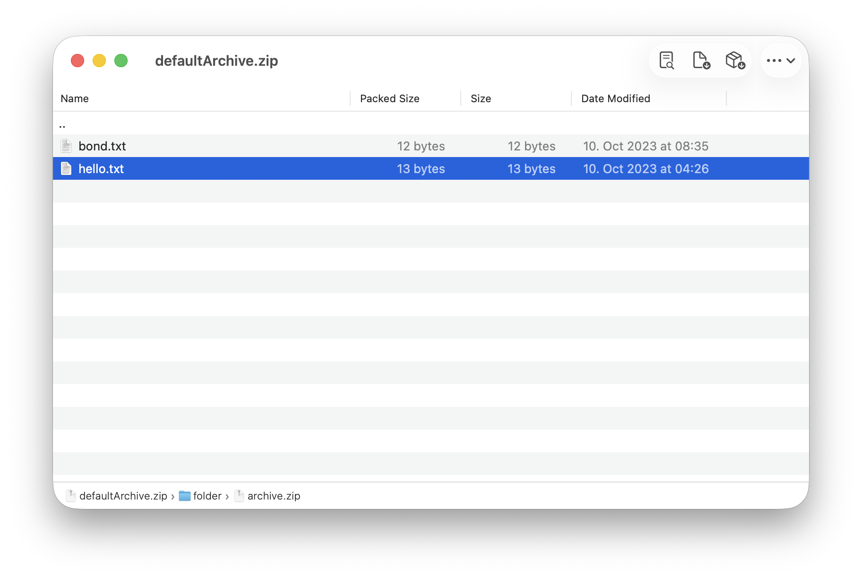Close the window with the red button

click(x=78, y=61)
